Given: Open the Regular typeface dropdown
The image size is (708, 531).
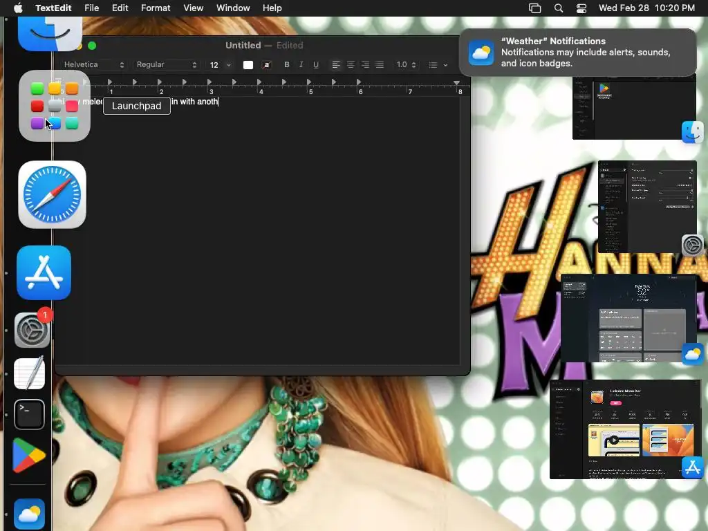Looking at the screenshot, I should [167, 64].
